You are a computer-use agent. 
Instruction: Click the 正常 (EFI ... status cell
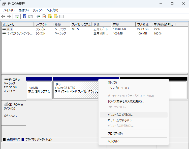pyautogui.click(x=101, y=33)
